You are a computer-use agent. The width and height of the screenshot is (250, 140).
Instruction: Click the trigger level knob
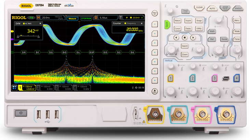237,50
